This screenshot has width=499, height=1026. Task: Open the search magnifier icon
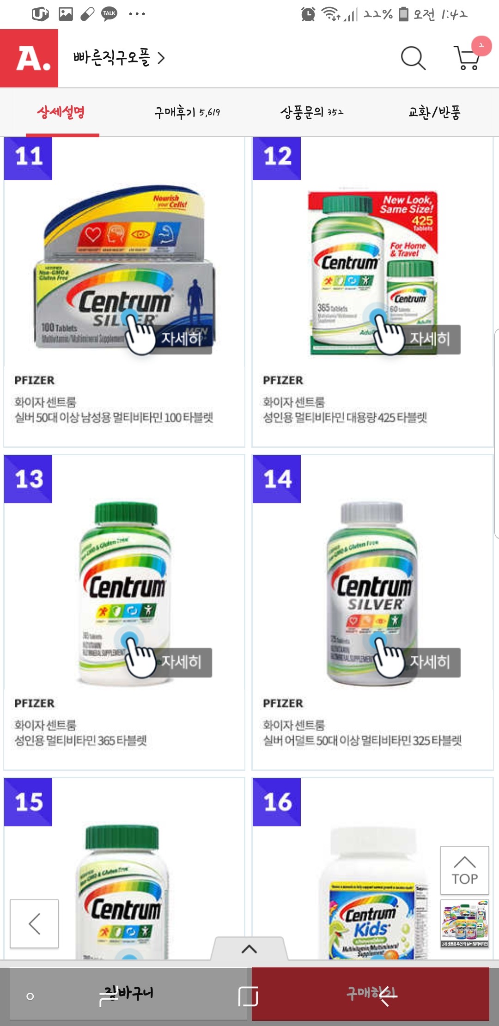click(413, 58)
